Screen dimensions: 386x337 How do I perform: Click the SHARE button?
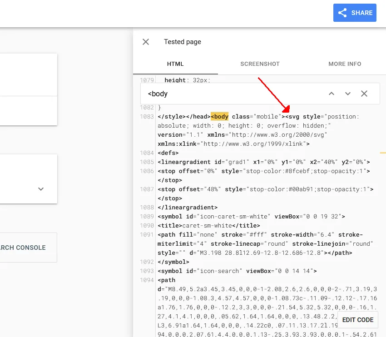pos(355,13)
